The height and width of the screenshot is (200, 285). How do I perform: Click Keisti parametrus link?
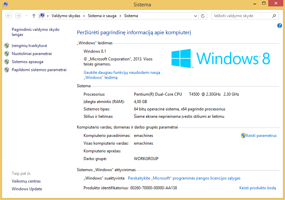261,136
